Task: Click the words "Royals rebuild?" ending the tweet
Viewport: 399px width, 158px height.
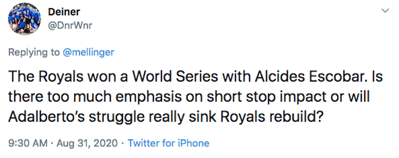Action: coord(292,117)
